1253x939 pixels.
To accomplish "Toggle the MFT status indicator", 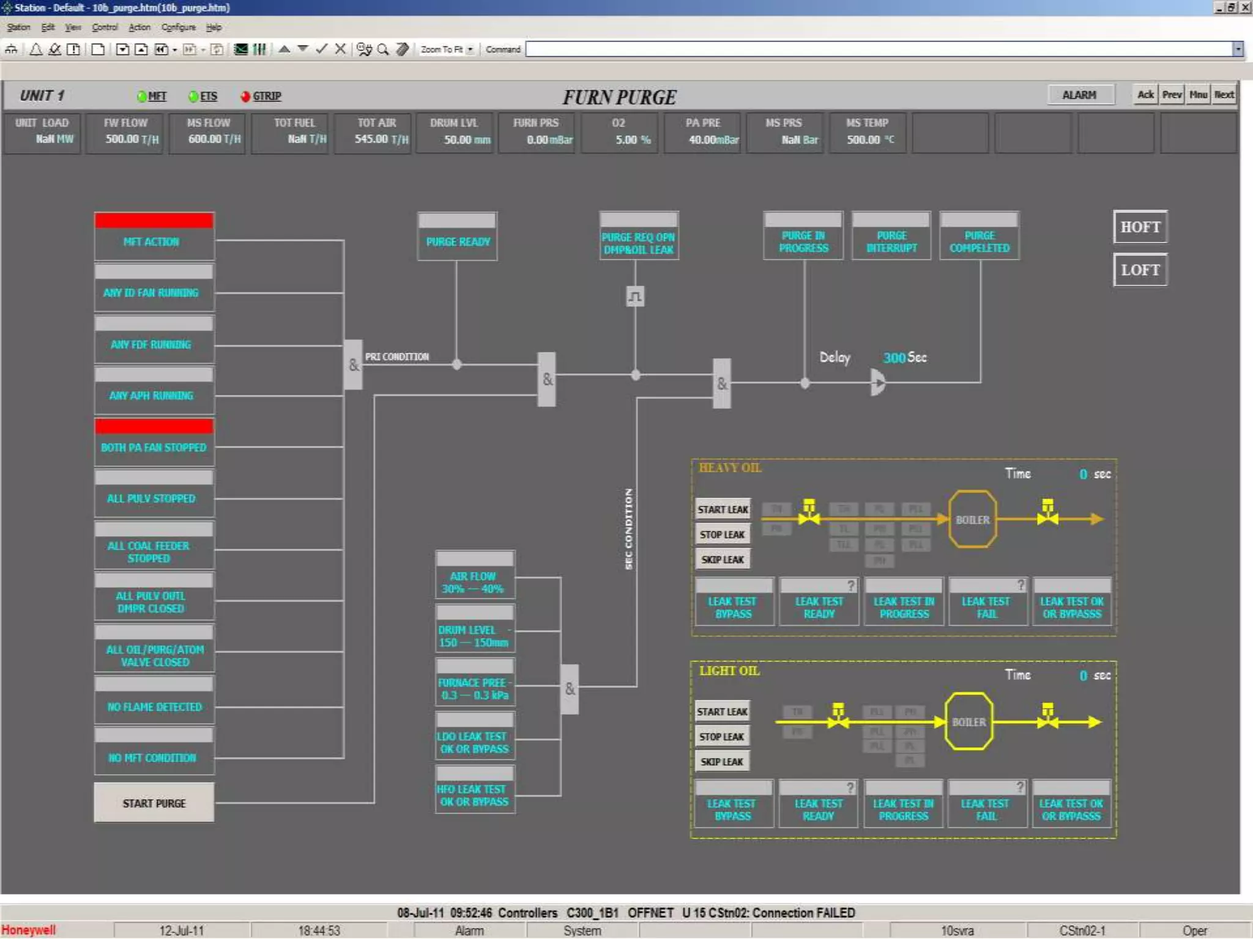I will [x=143, y=96].
